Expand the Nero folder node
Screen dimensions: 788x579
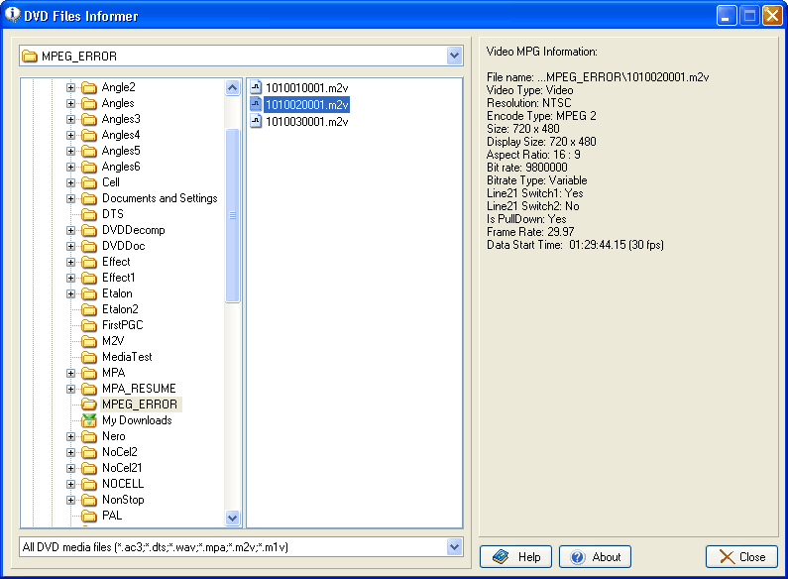[71, 436]
